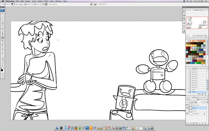The width and height of the screenshot is (209, 131).
Task: Toggle the Erase to History checkbox
Action: [x=48, y=4]
